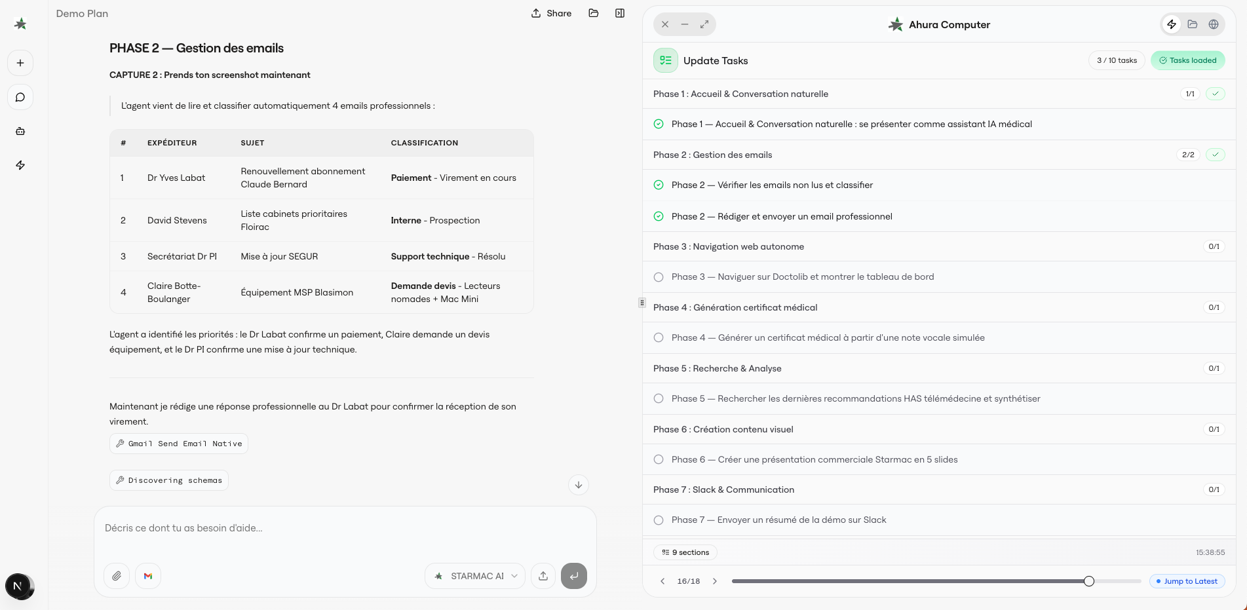Click the 16/18 step counter
Image resolution: width=1247 pixels, height=610 pixels.
[689, 581]
